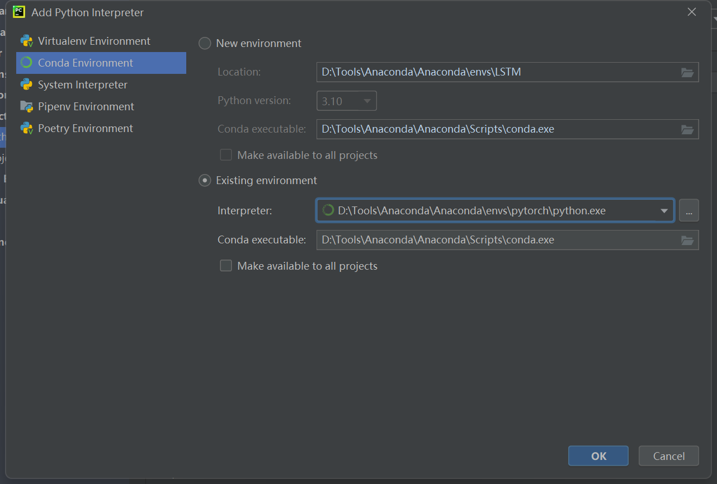
Task: Click the Conda Environment ring icon
Action: click(x=26, y=63)
